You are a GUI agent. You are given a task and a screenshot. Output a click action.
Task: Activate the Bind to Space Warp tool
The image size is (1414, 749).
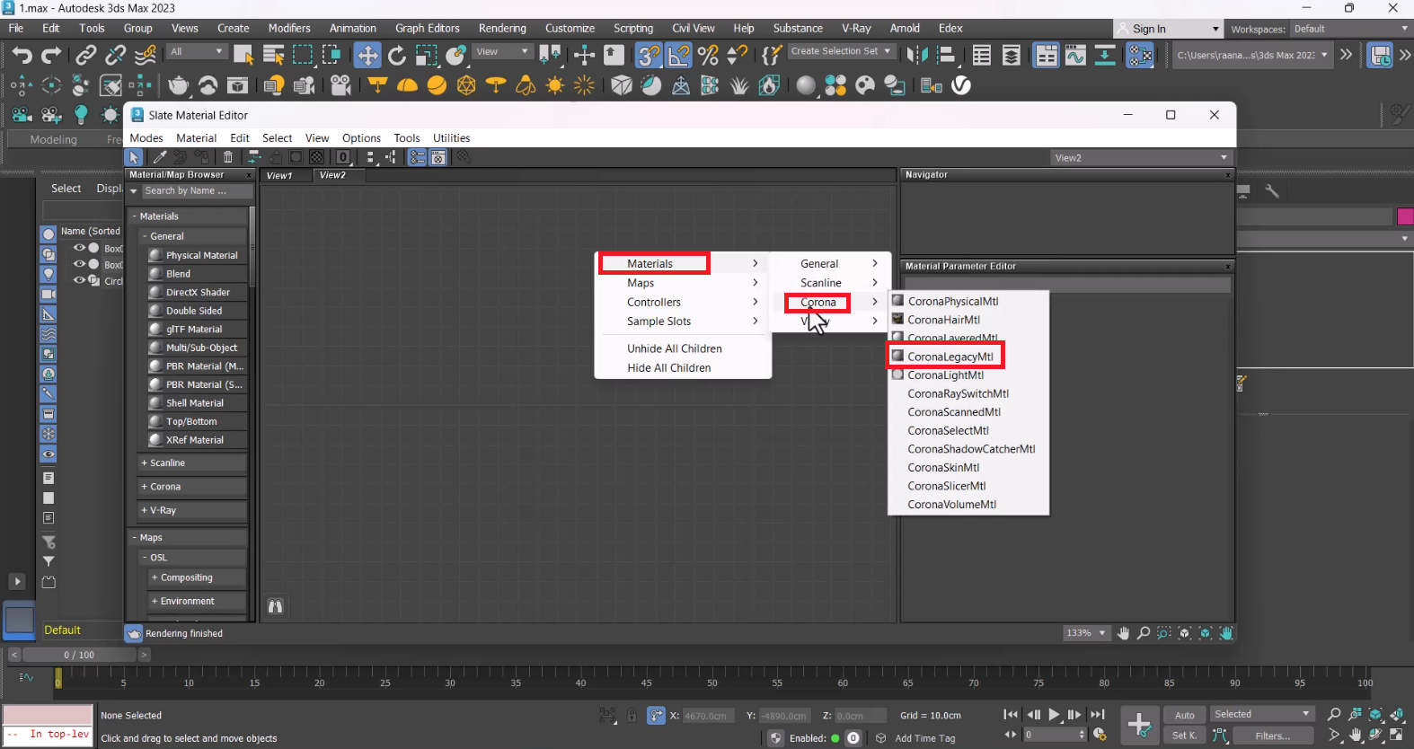coord(145,56)
